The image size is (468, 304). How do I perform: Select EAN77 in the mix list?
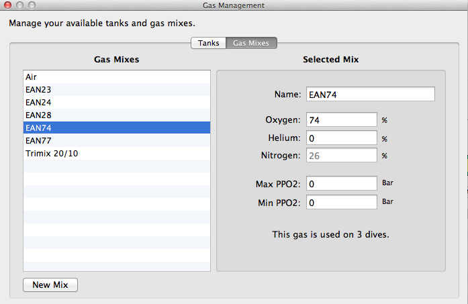coord(117,140)
